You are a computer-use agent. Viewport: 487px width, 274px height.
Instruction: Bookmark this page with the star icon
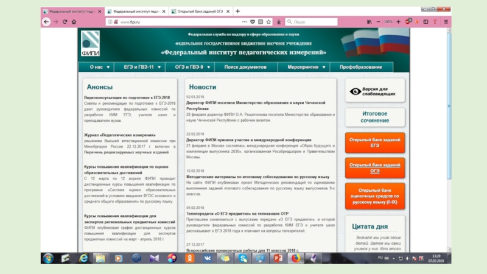pos(268,22)
